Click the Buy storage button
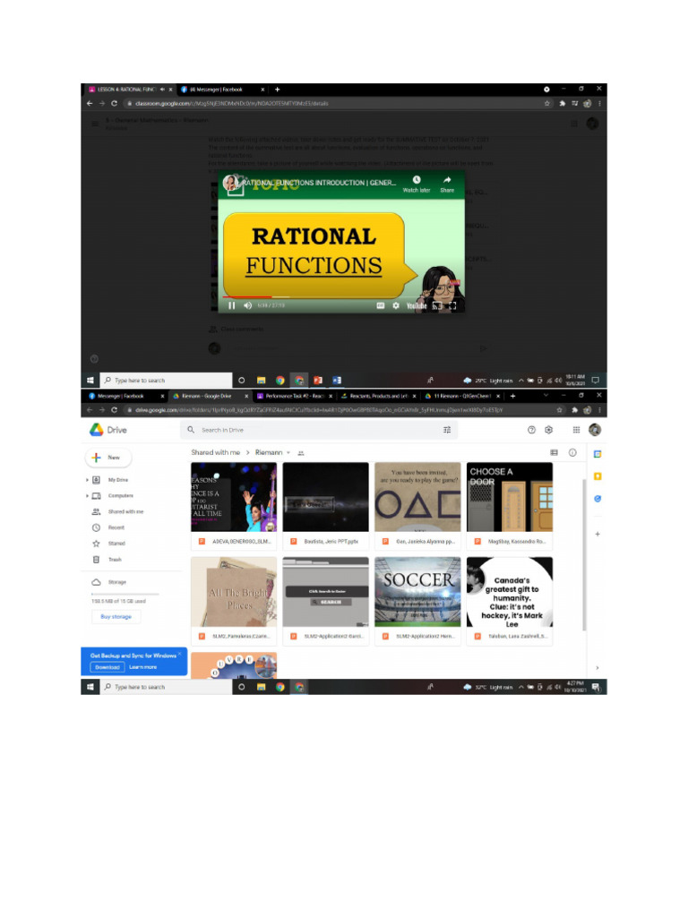The width and height of the screenshot is (688, 917). pos(116,616)
